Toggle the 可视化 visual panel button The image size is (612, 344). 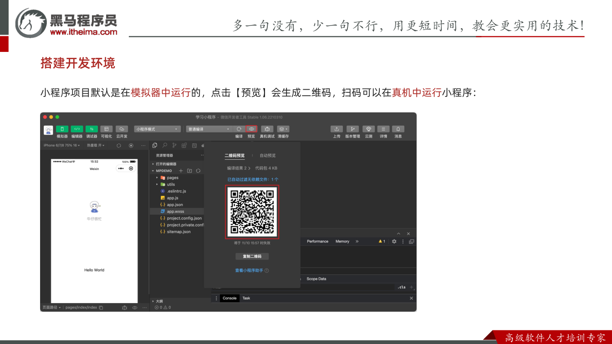pos(107,129)
